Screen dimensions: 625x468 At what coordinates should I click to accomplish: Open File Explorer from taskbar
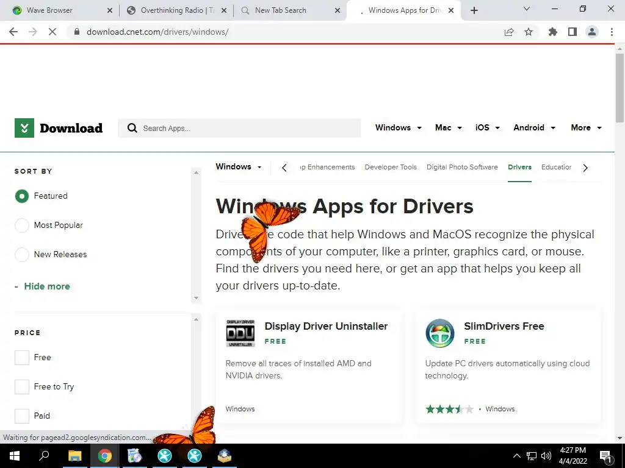tap(74, 456)
